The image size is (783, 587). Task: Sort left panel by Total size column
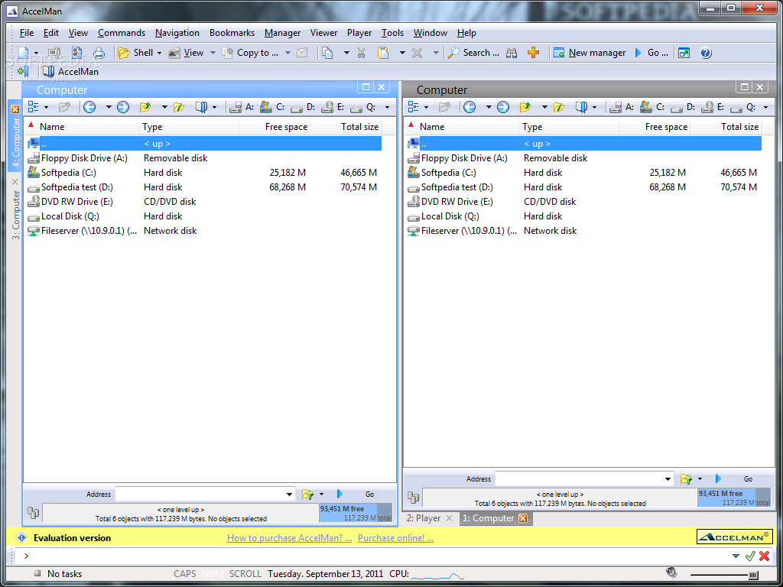pyautogui.click(x=346, y=127)
